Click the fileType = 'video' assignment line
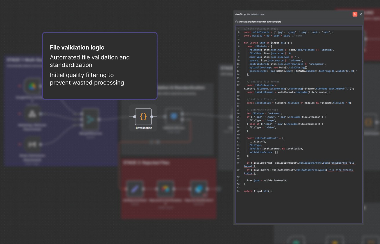 pyautogui.click(x=263, y=127)
